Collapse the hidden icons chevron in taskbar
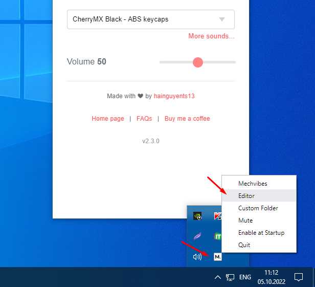The width and height of the screenshot is (315, 287). click(x=218, y=277)
